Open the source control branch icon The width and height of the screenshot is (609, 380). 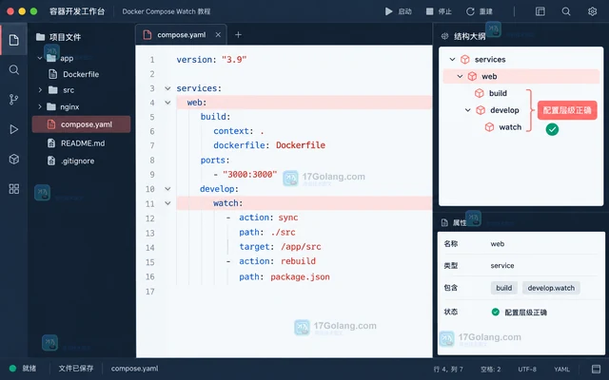click(14, 100)
